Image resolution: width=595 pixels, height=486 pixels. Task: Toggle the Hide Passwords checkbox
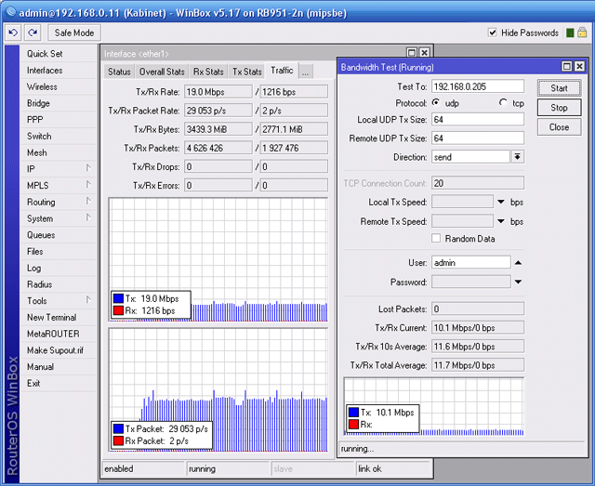point(492,33)
